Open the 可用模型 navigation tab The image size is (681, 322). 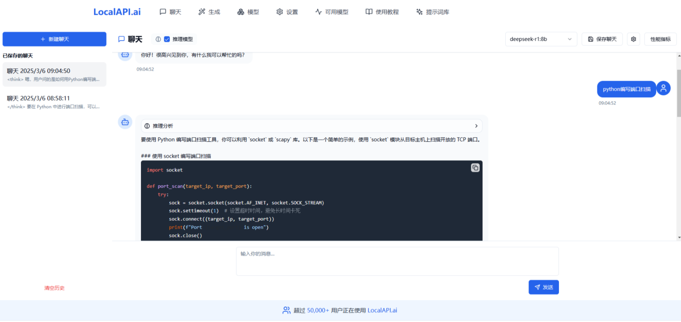point(332,12)
